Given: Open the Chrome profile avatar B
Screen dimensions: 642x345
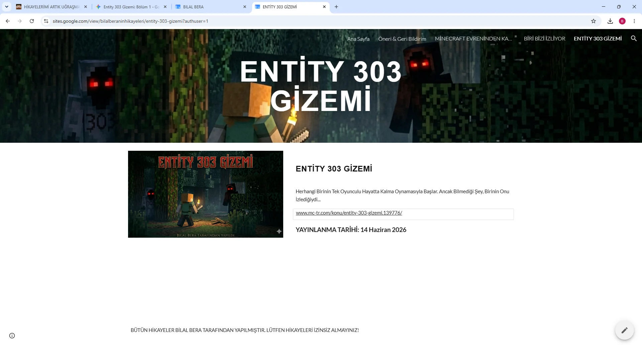Looking at the screenshot, I should click(x=622, y=21).
